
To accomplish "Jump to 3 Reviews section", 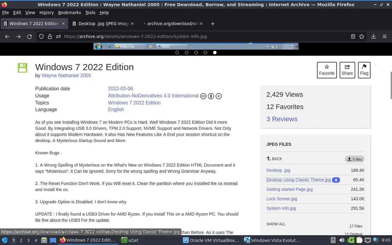I will tap(282, 119).
